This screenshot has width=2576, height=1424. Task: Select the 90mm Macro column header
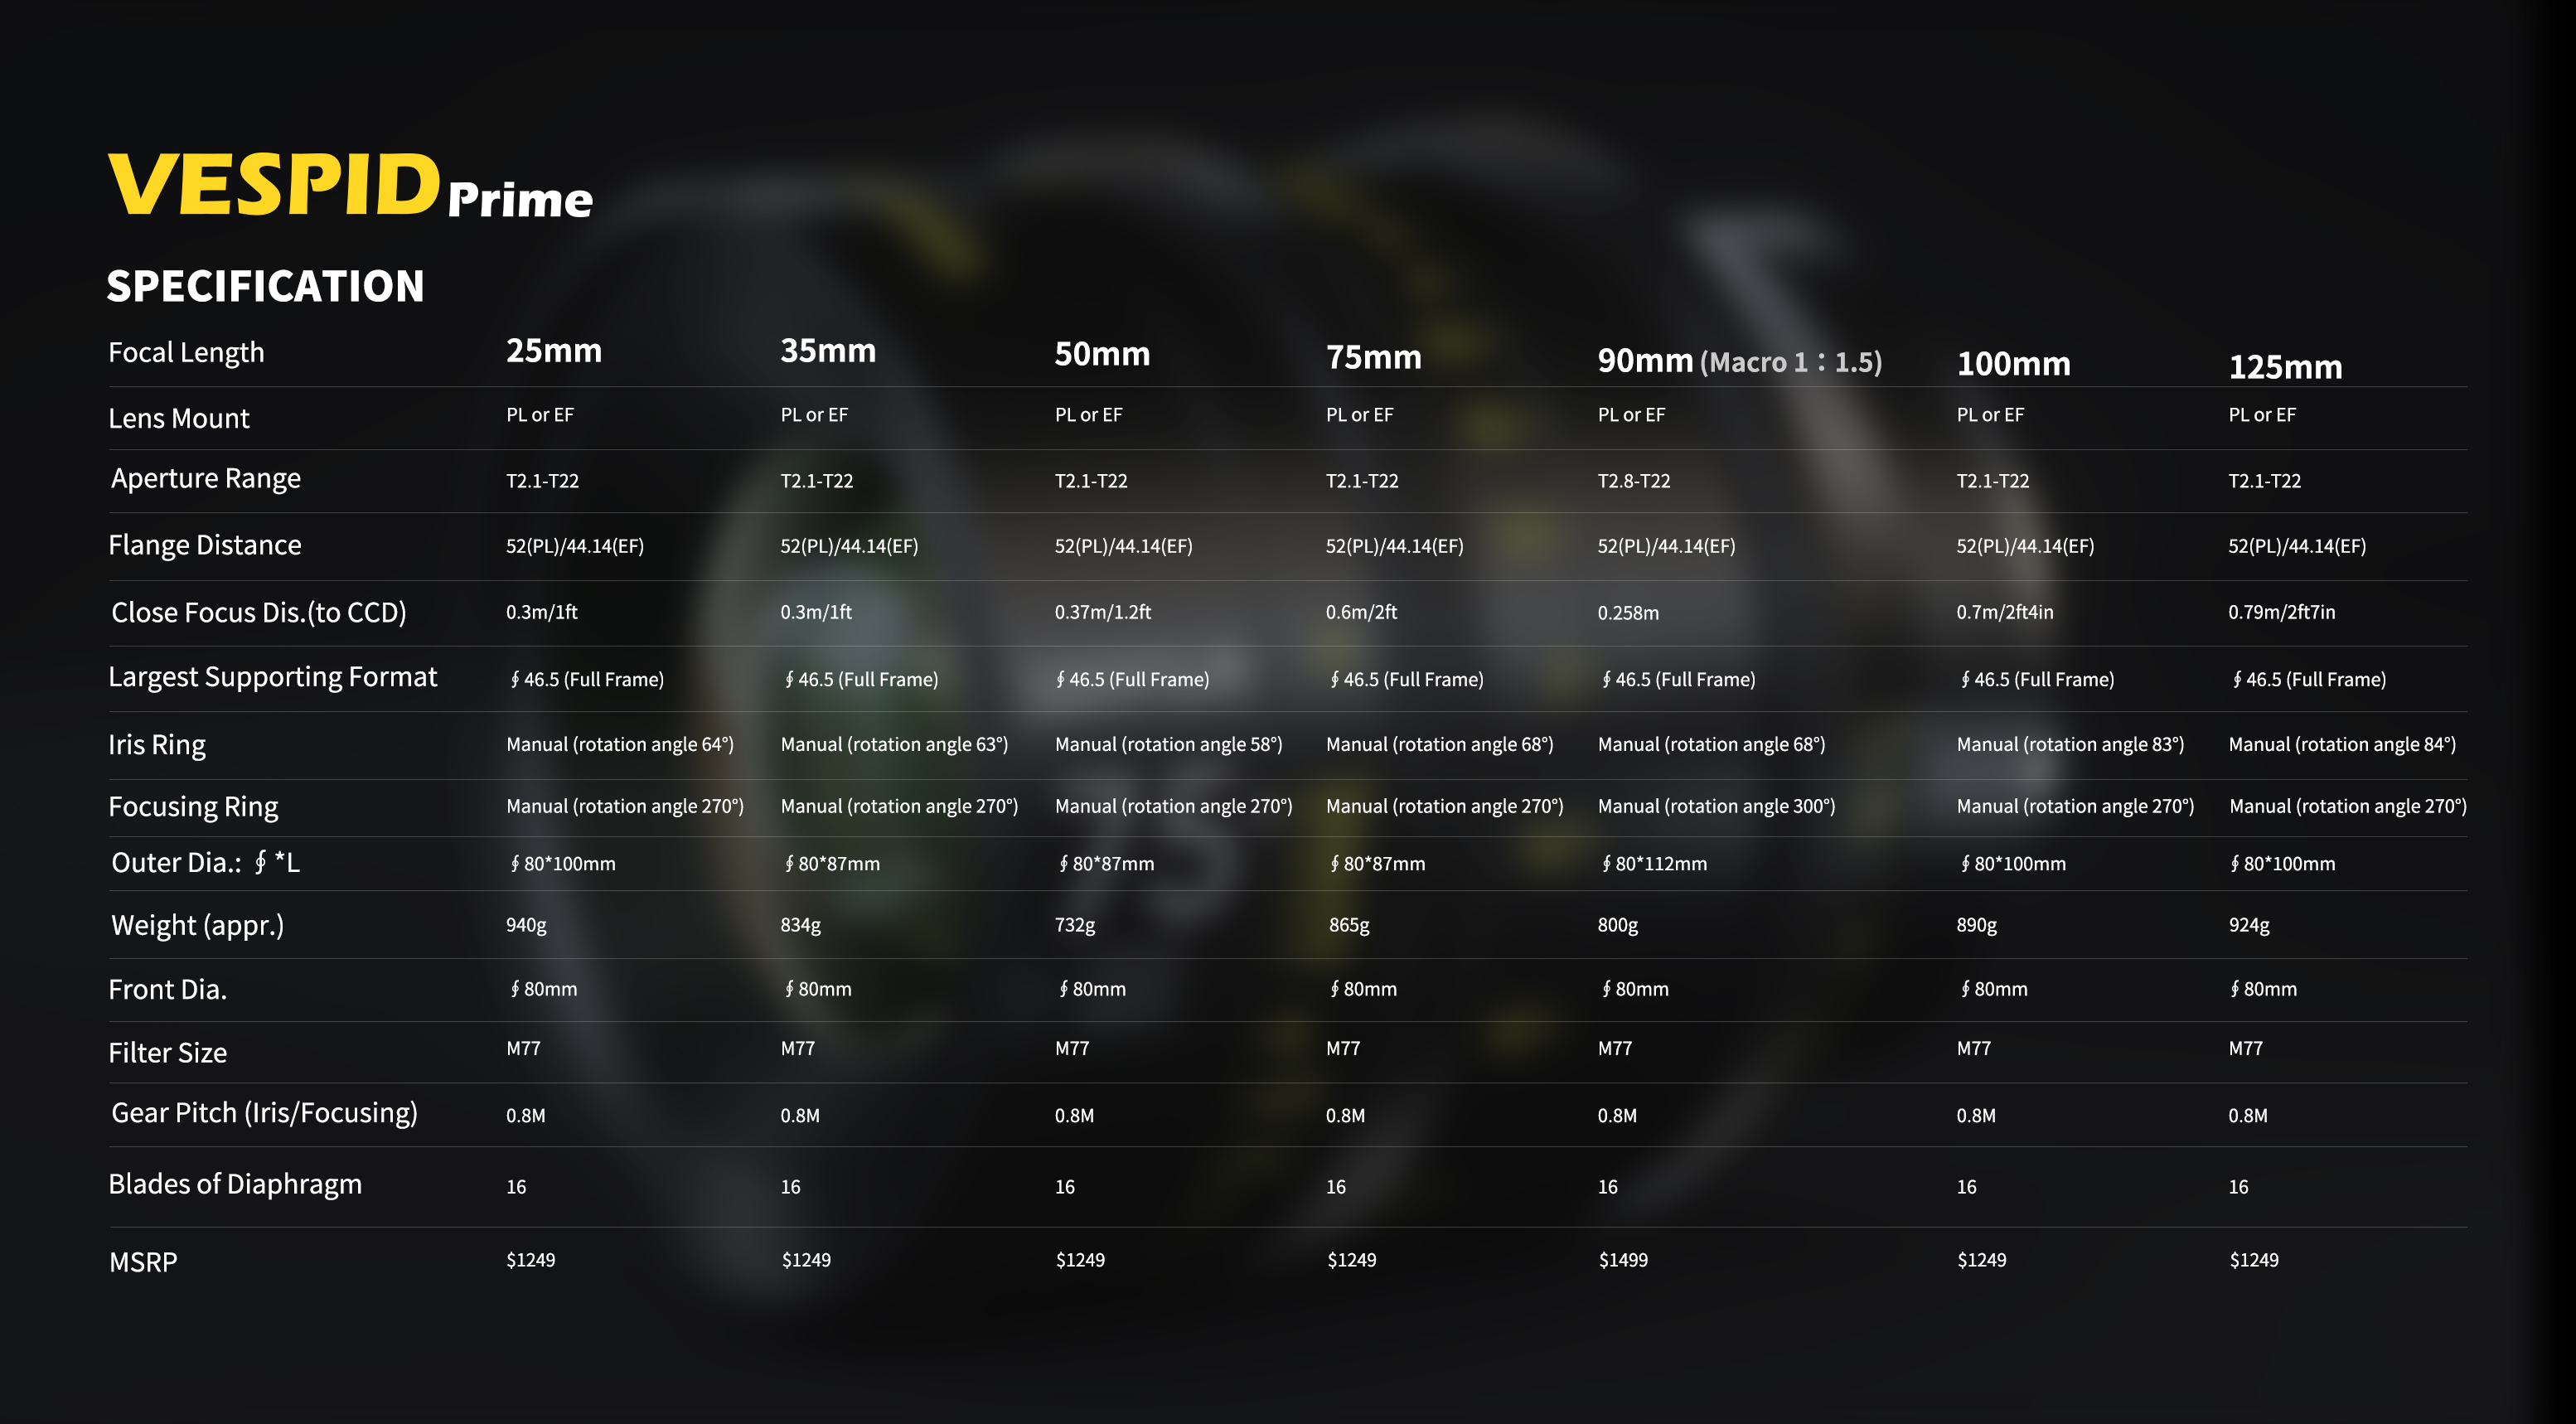[1738, 361]
